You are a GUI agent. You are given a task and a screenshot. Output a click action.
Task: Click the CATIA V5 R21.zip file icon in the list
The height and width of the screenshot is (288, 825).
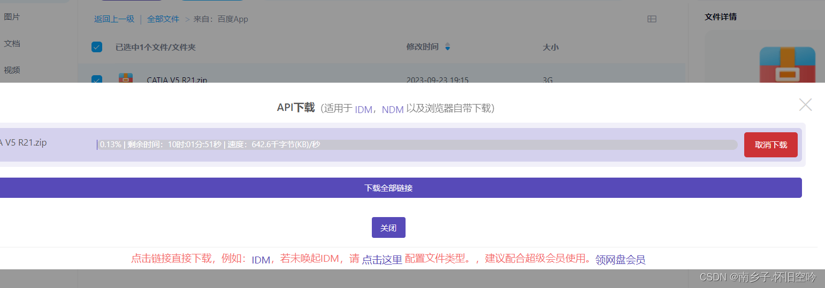126,78
